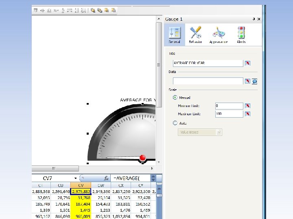Click the Align Top toolbar icon
Viewport: 293px width, 219px height.
click(x=35, y=10)
